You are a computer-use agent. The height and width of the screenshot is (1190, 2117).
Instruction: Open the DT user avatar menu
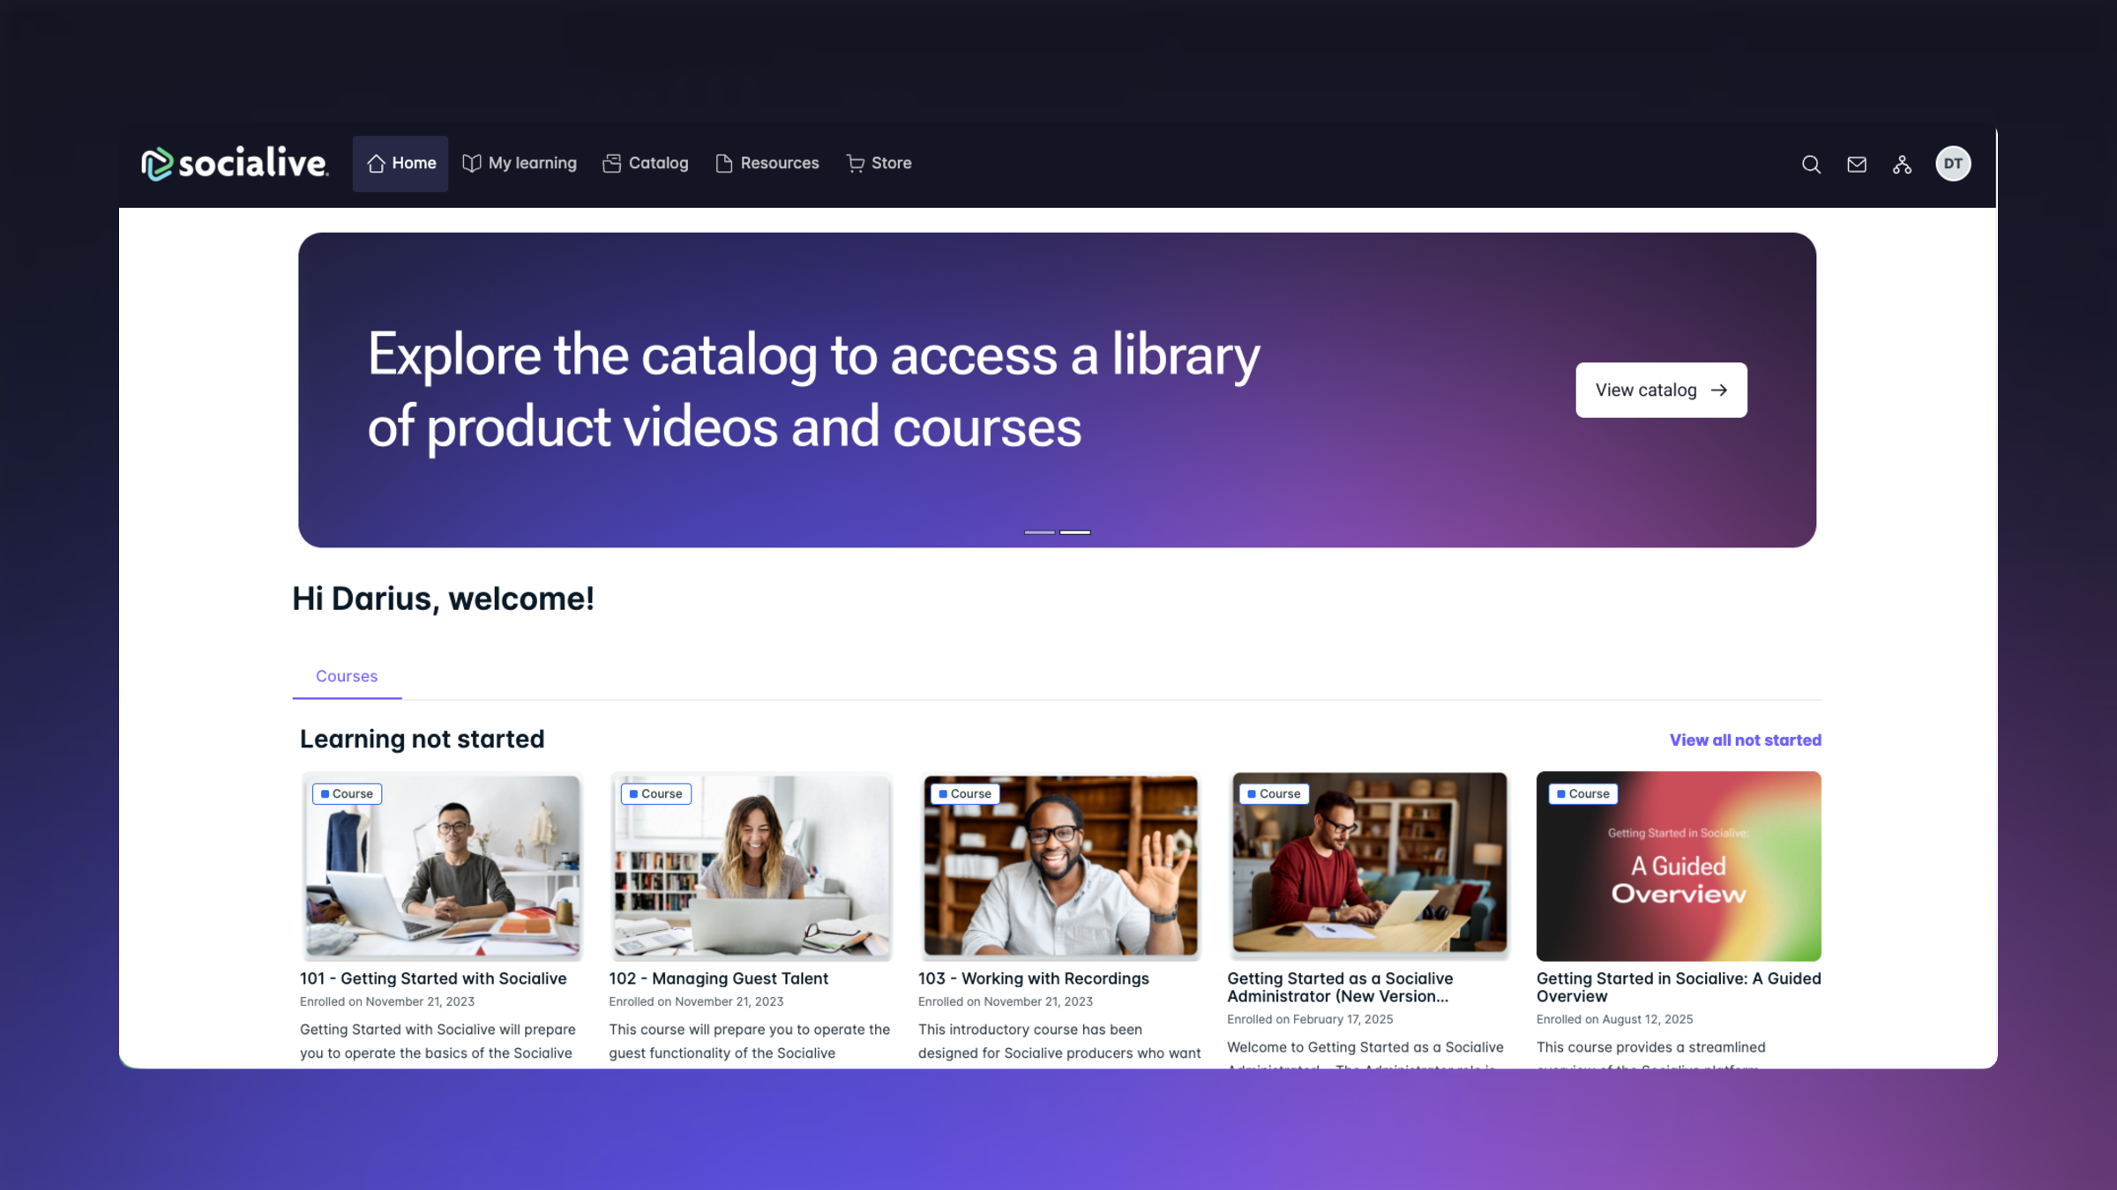1953,164
